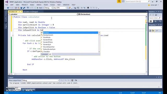Open the Start button dropdown arrow
The image size is (167, 94).
[x=43, y=8]
